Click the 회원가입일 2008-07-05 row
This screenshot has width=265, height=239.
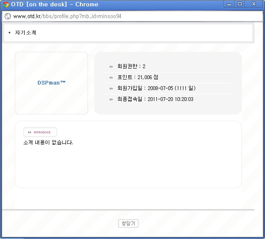[x=168, y=88]
